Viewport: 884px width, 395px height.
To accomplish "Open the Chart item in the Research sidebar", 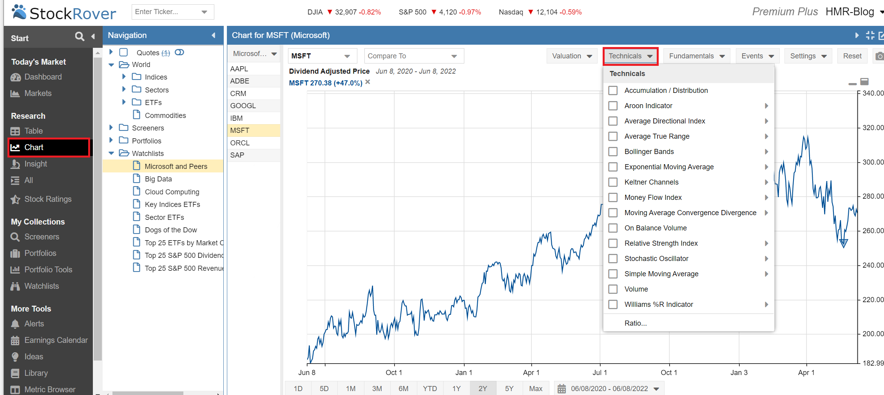I will pos(49,148).
